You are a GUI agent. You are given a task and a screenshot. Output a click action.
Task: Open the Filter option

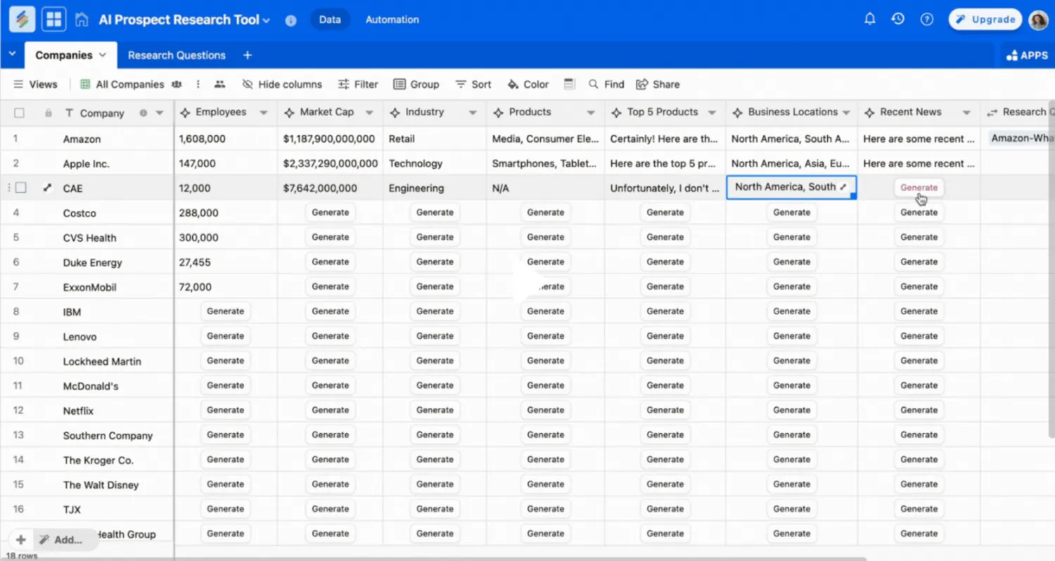358,84
